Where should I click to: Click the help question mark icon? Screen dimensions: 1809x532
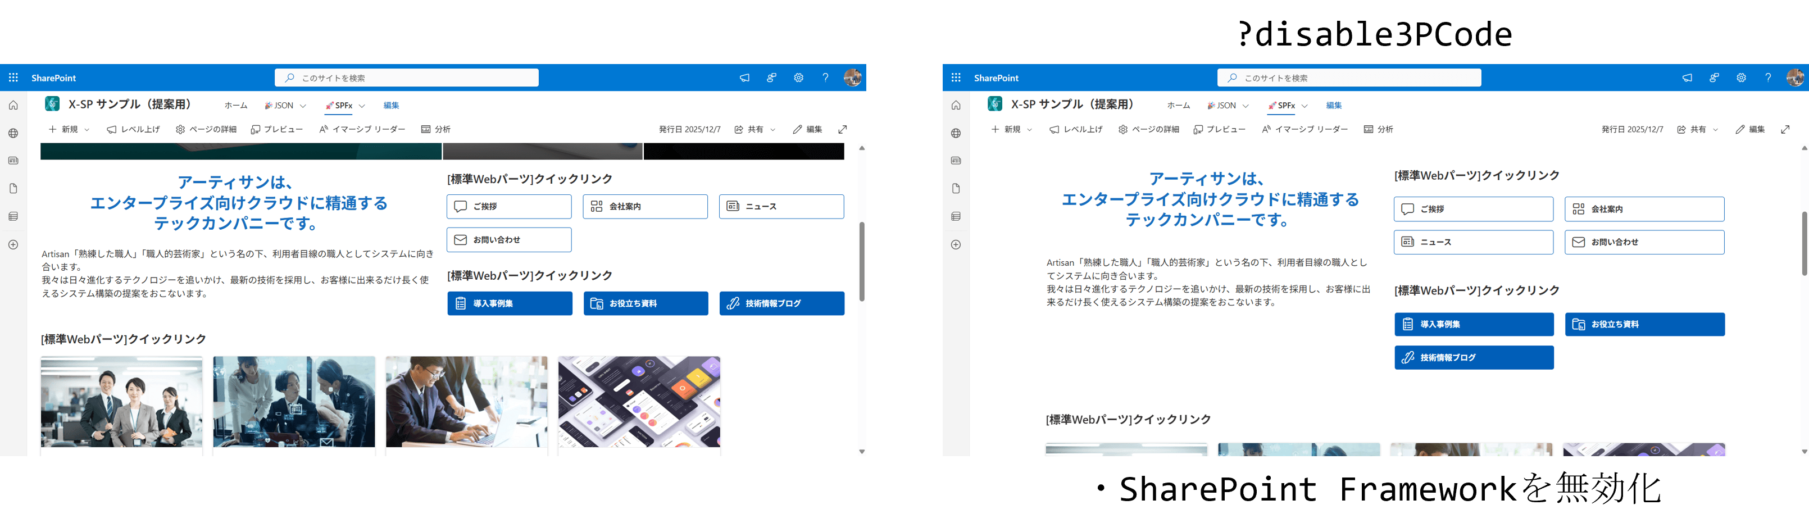pos(825,77)
